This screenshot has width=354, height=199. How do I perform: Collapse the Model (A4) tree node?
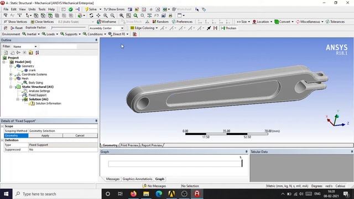[4, 62]
